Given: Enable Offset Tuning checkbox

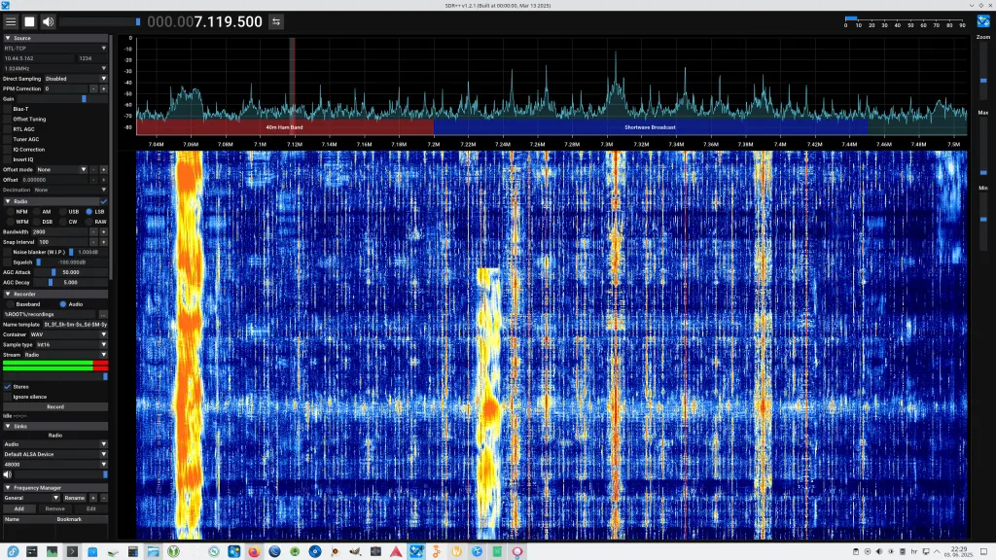Looking at the screenshot, I should pyautogui.click(x=8, y=120).
